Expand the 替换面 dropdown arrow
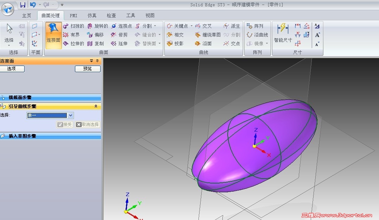 tap(159, 44)
